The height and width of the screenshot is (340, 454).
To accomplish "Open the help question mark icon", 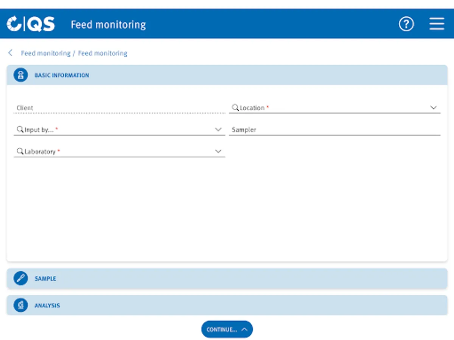I will [x=406, y=24].
